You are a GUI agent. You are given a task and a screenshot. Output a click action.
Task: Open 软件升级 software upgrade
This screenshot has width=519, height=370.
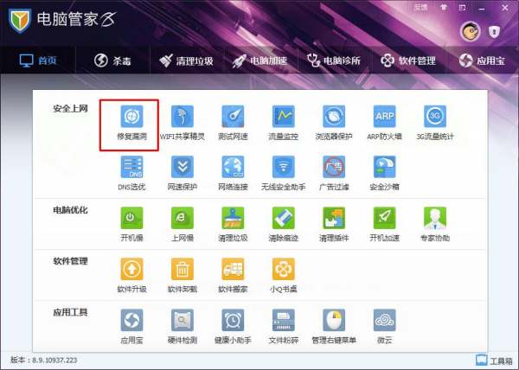click(131, 276)
